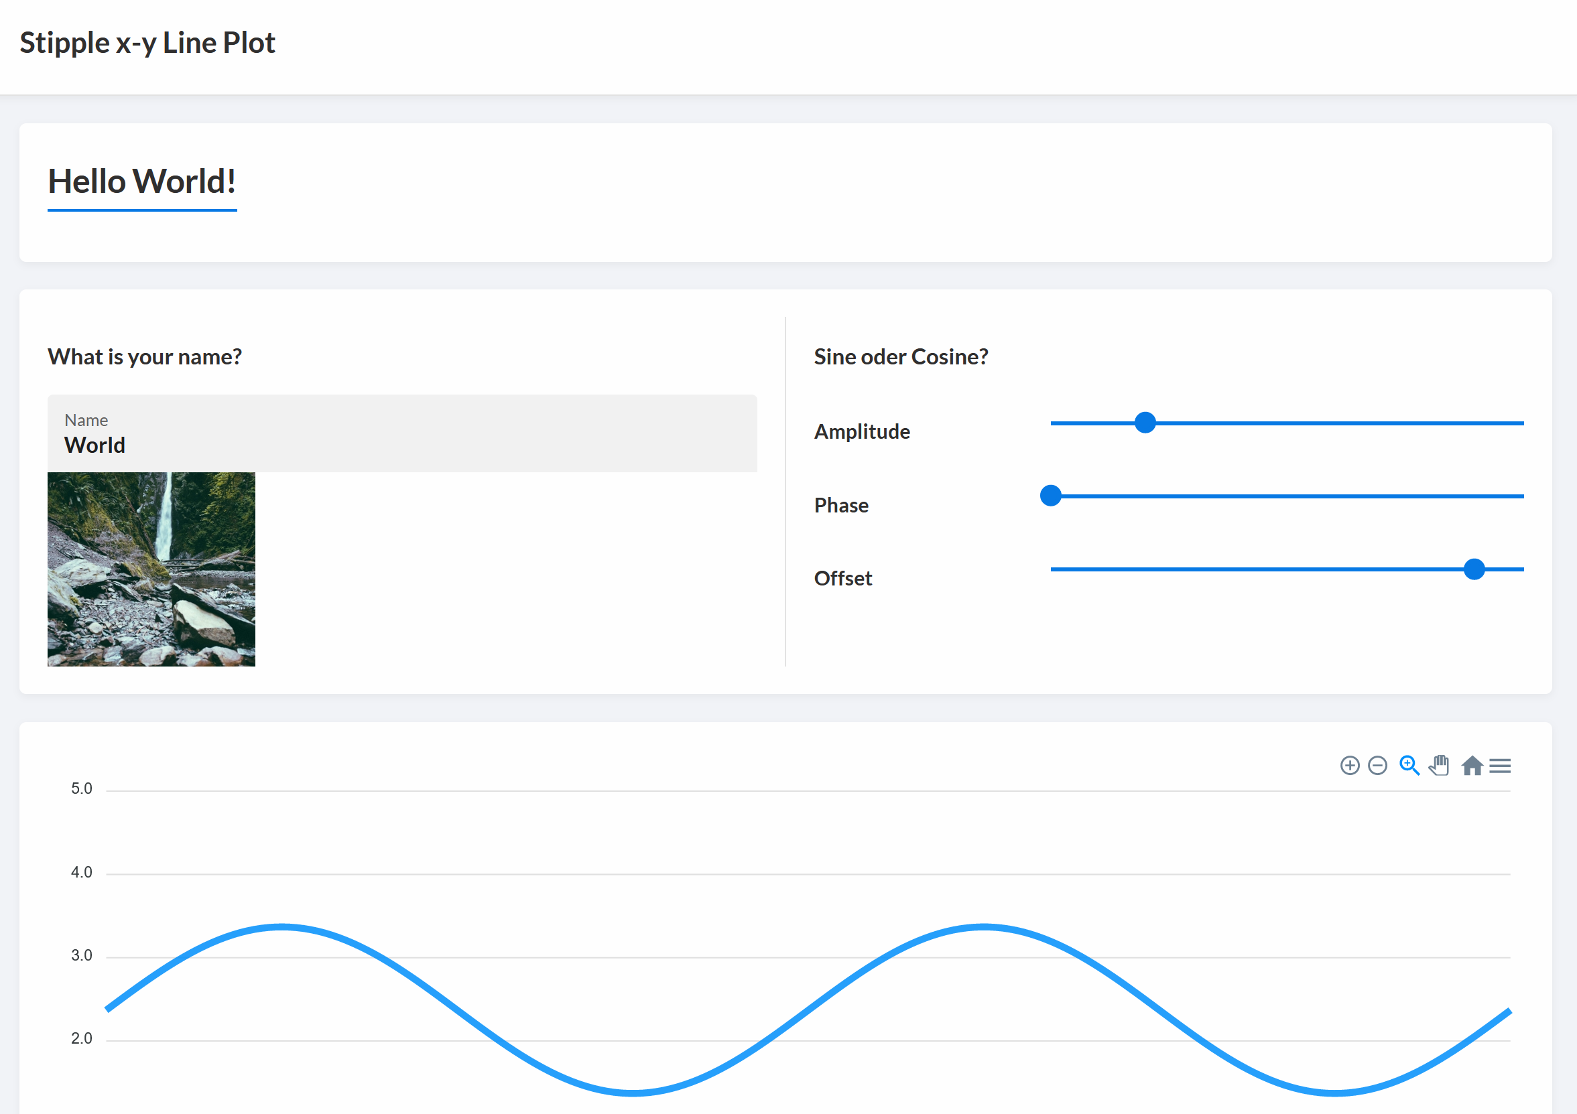The width and height of the screenshot is (1577, 1114).
Task: Open the chart hamburger menu
Action: [1499, 765]
